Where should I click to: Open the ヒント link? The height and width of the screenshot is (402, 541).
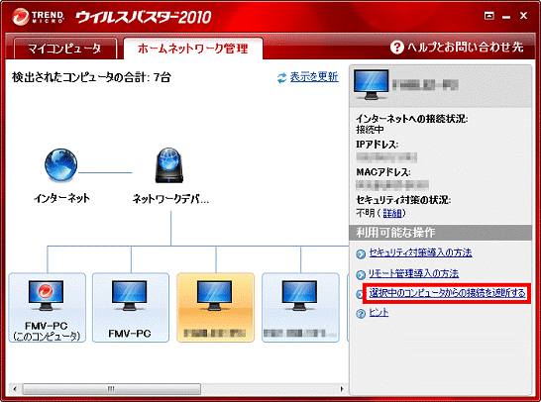379,312
